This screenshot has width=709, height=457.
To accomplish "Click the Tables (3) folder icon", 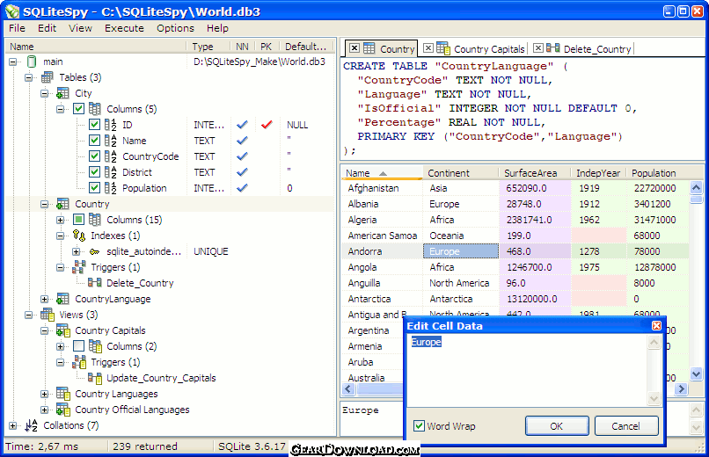I will tap(47, 77).
